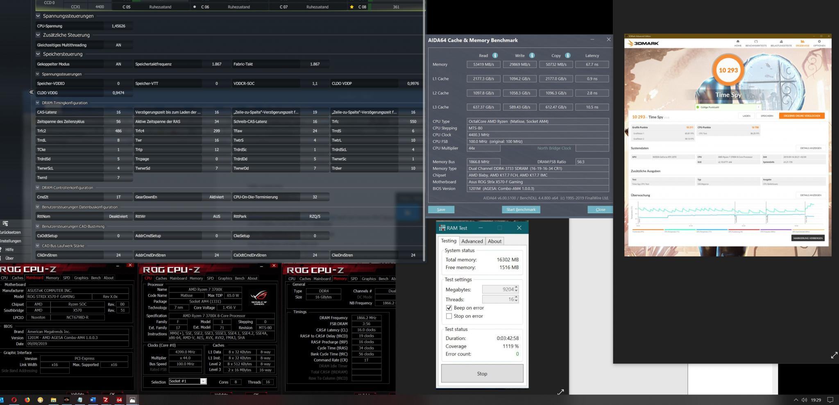
Task: Click the Speichern button in 3DMark
Action: pos(767,116)
